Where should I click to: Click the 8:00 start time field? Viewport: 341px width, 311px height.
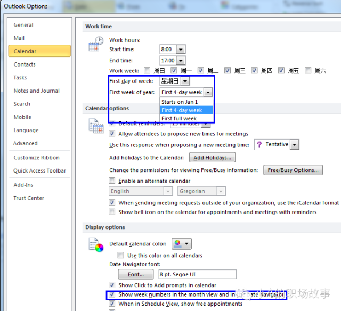coord(168,50)
